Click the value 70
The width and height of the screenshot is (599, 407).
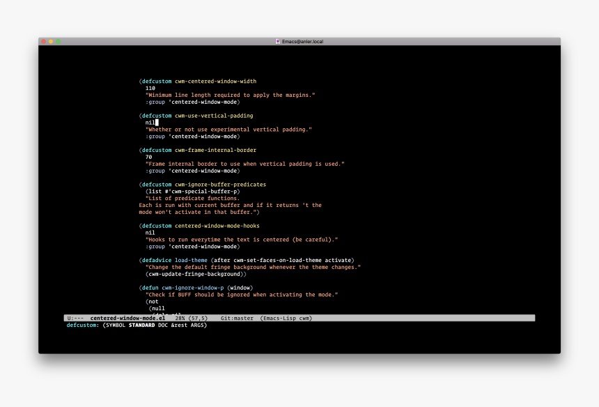[148, 157]
